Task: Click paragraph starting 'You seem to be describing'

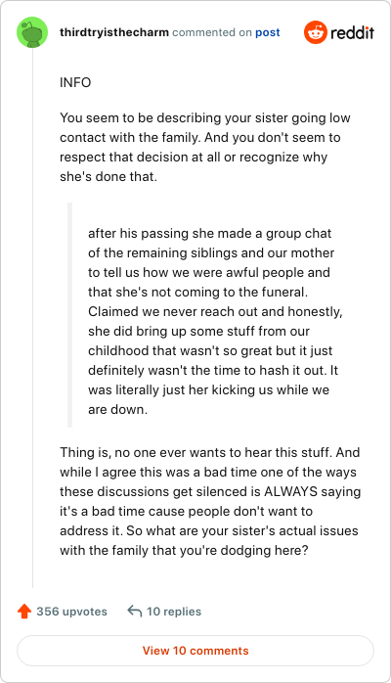Action: pyautogui.click(x=205, y=147)
